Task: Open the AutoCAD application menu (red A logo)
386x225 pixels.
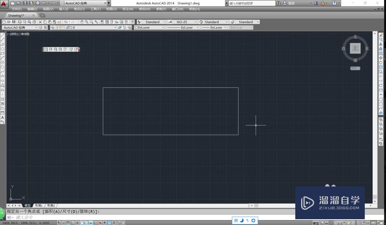Action: pyautogui.click(x=4, y=4)
